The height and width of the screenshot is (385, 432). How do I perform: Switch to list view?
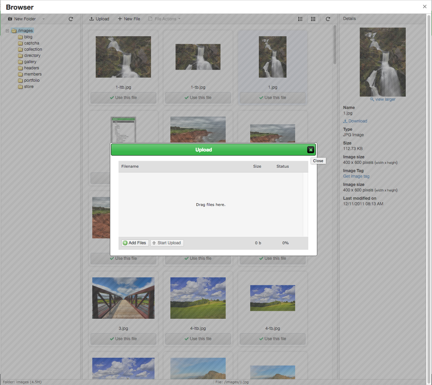pos(300,19)
